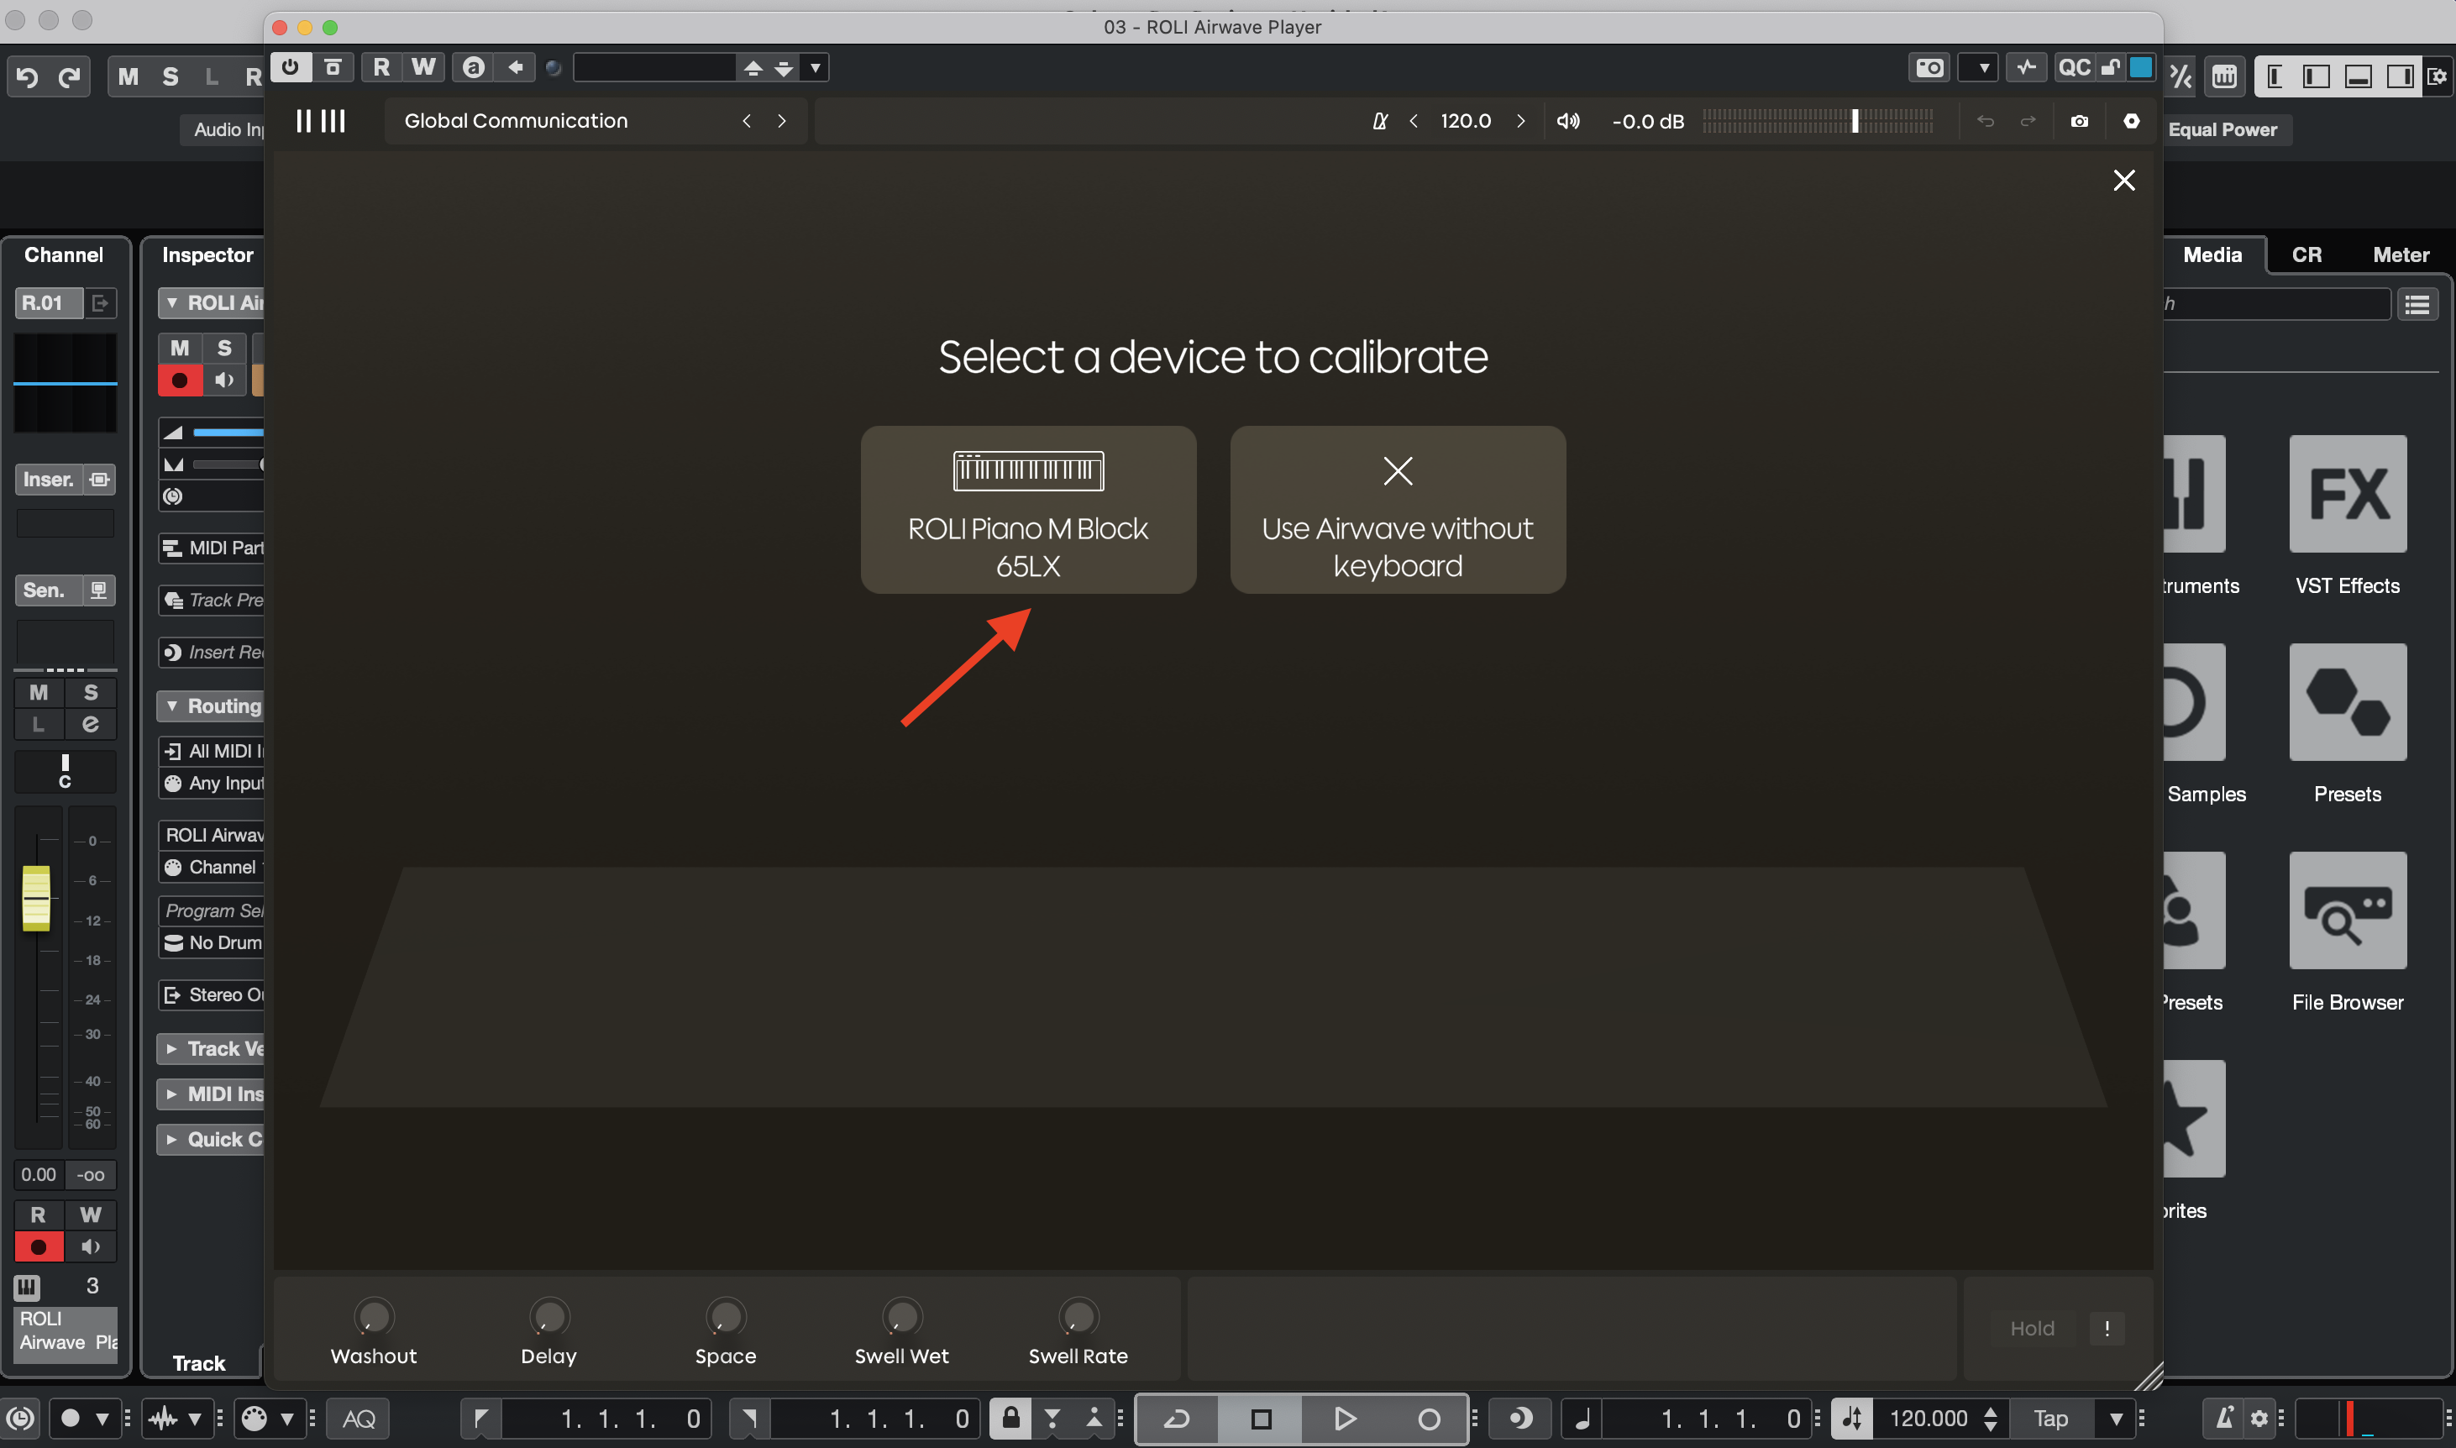Click the Airwave library bars icon

pyautogui.click(x=321, y=121)
